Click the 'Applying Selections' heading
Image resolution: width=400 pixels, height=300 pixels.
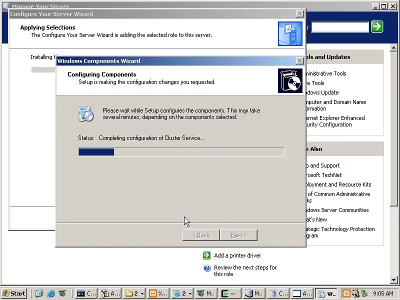[x=47, y=27]
